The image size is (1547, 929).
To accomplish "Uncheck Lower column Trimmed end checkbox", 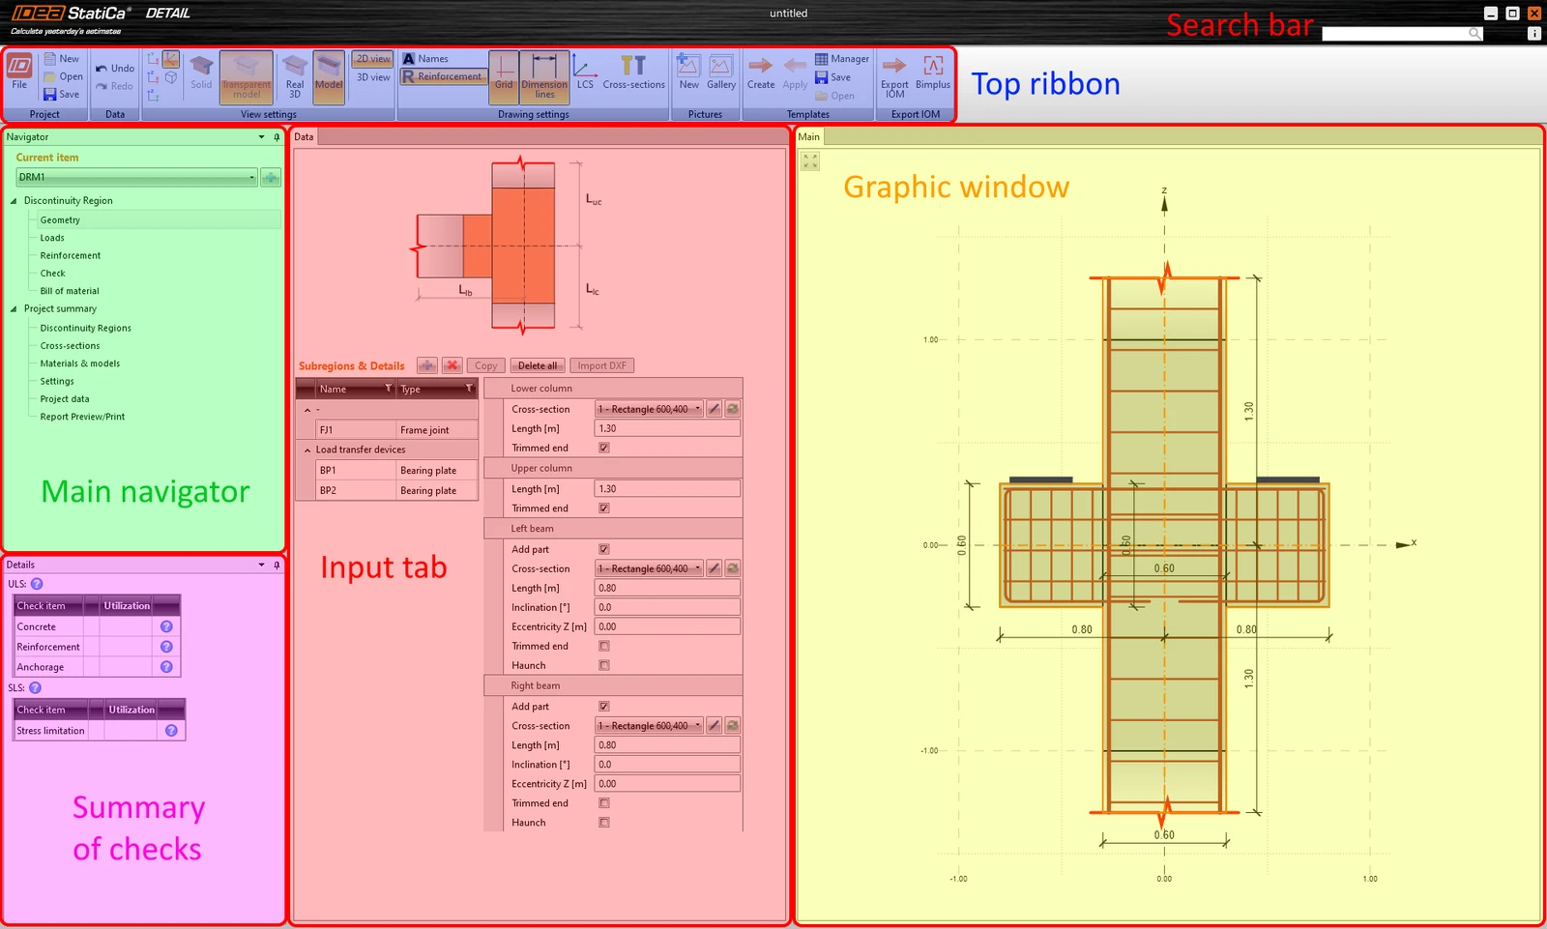I will coord(604,448).
